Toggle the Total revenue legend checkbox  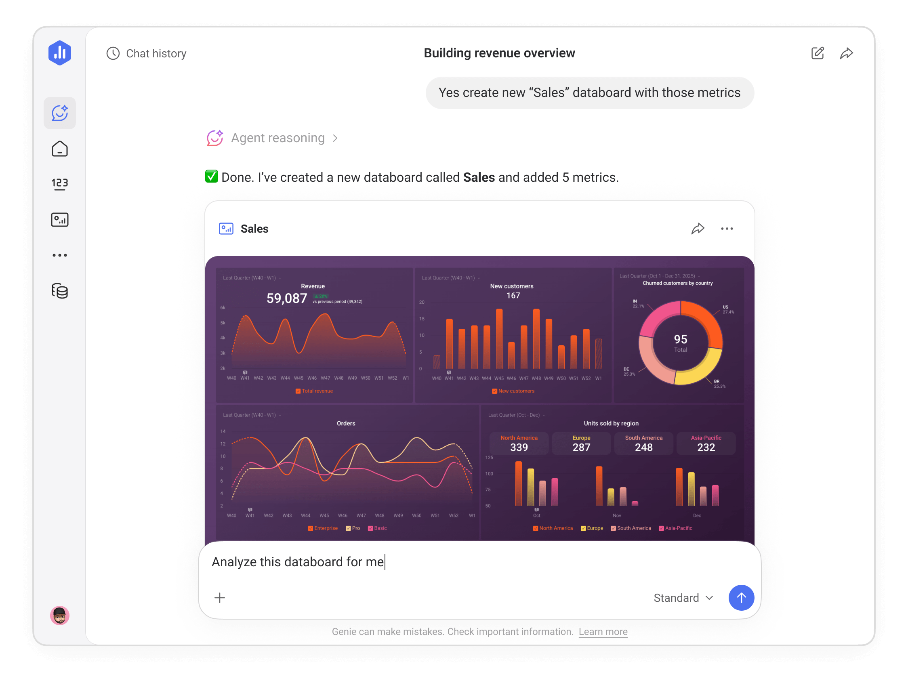pyautogui.click(x=298, y=391)
